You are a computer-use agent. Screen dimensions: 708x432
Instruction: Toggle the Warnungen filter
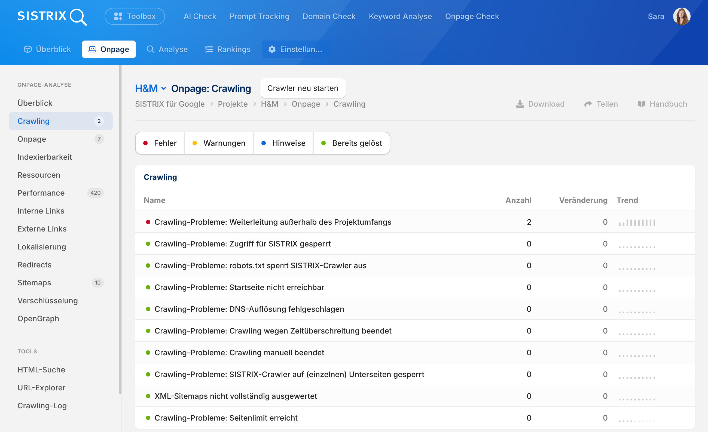(x=219, y=143)
